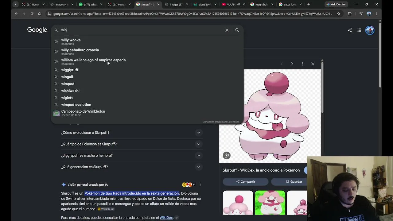Open the browser home page
Image resolution: width=393 pixels, height=221 pixels.
(40, 14)
